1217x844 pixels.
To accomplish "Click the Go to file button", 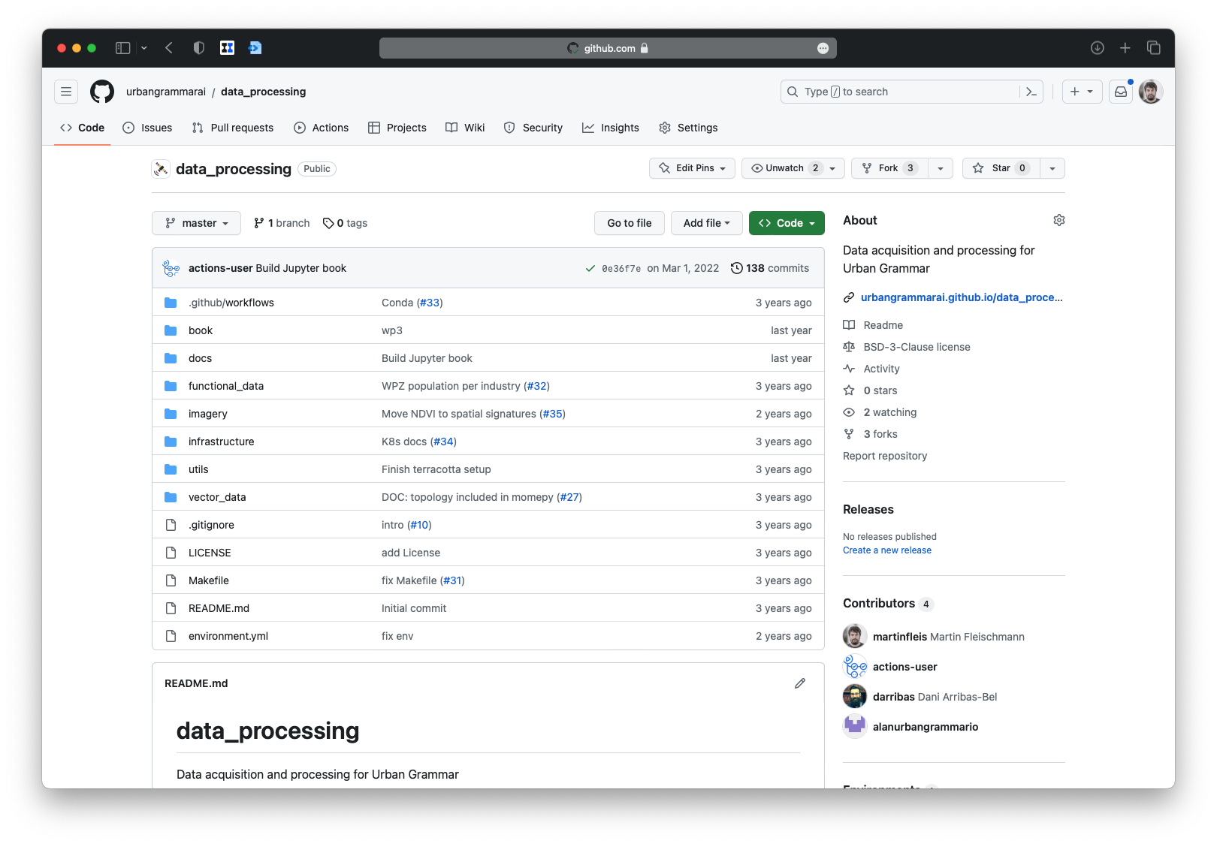I will [629, 223].
